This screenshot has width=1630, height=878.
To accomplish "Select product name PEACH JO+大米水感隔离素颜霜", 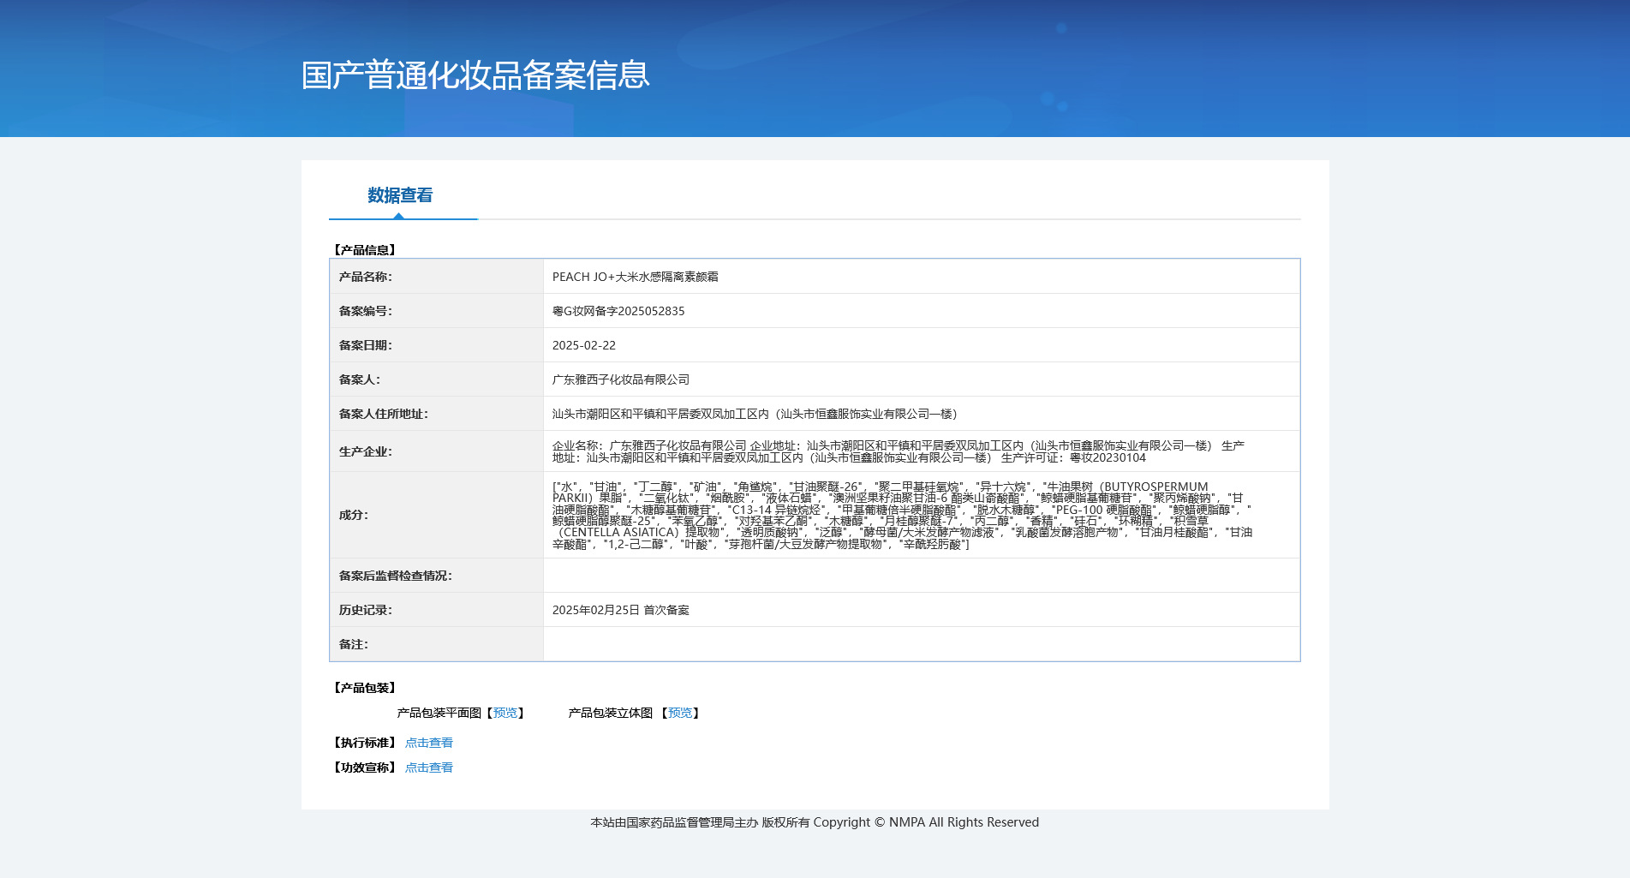I will [635, 277].
